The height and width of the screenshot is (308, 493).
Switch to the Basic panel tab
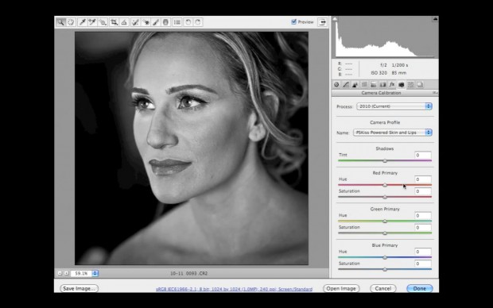click(x=336, y=84)
